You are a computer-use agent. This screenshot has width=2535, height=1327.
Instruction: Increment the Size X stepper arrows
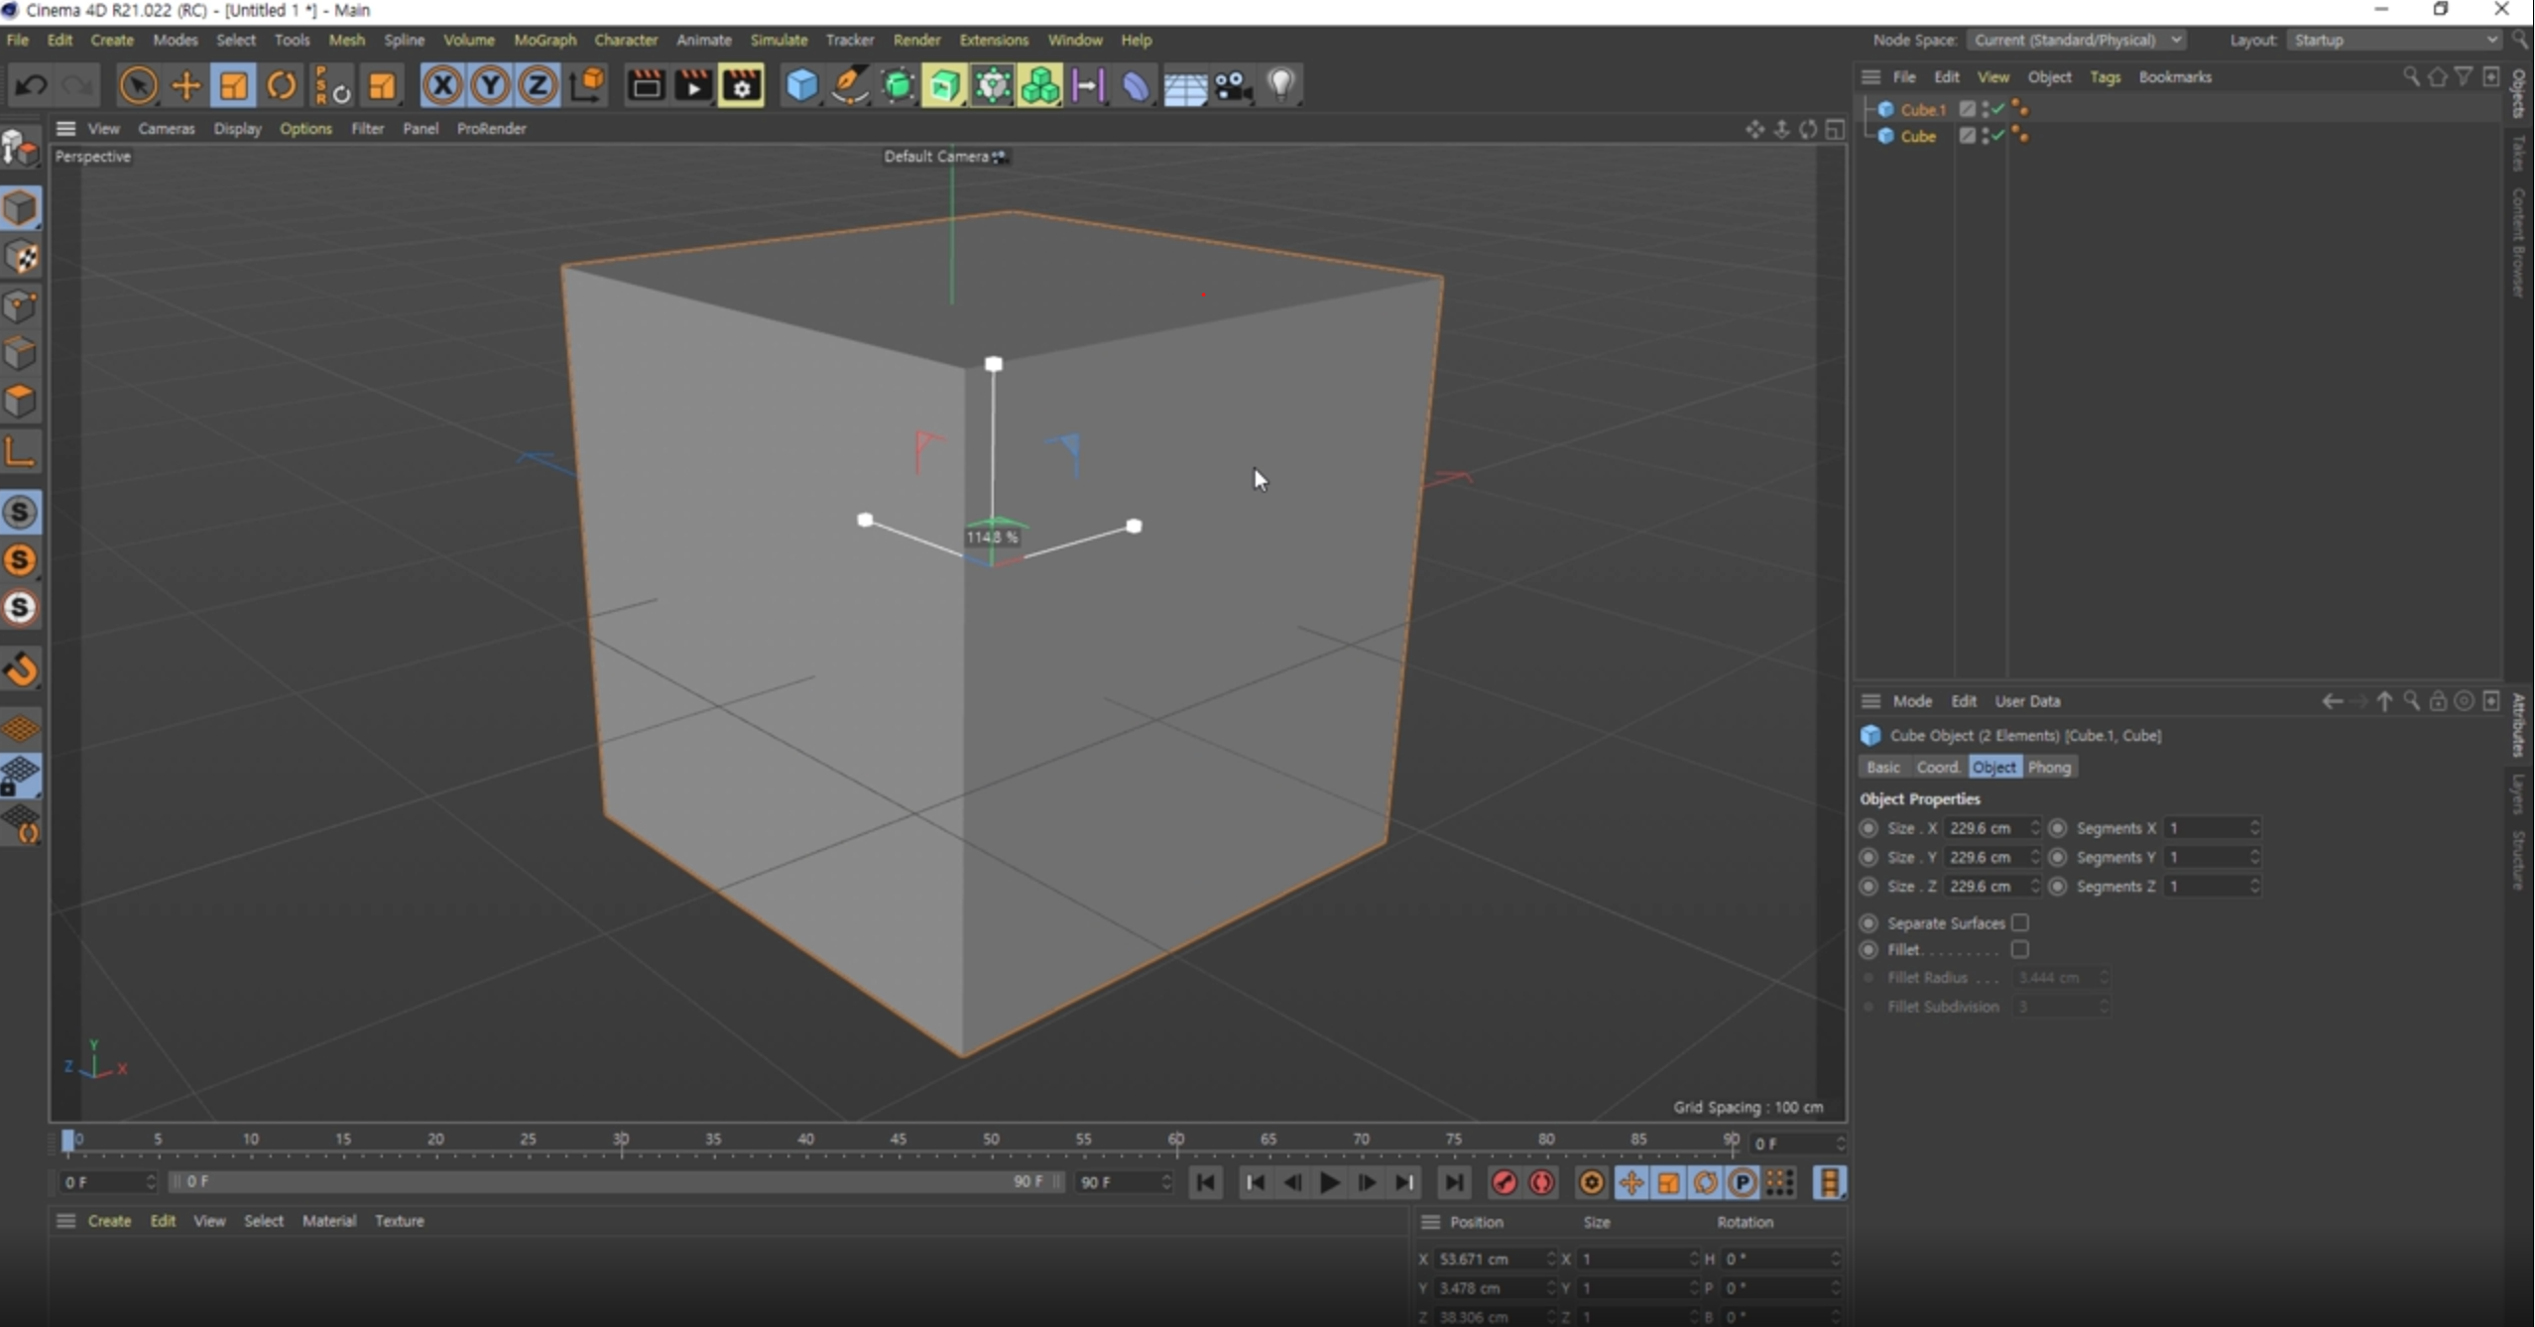pos(2034,823)
